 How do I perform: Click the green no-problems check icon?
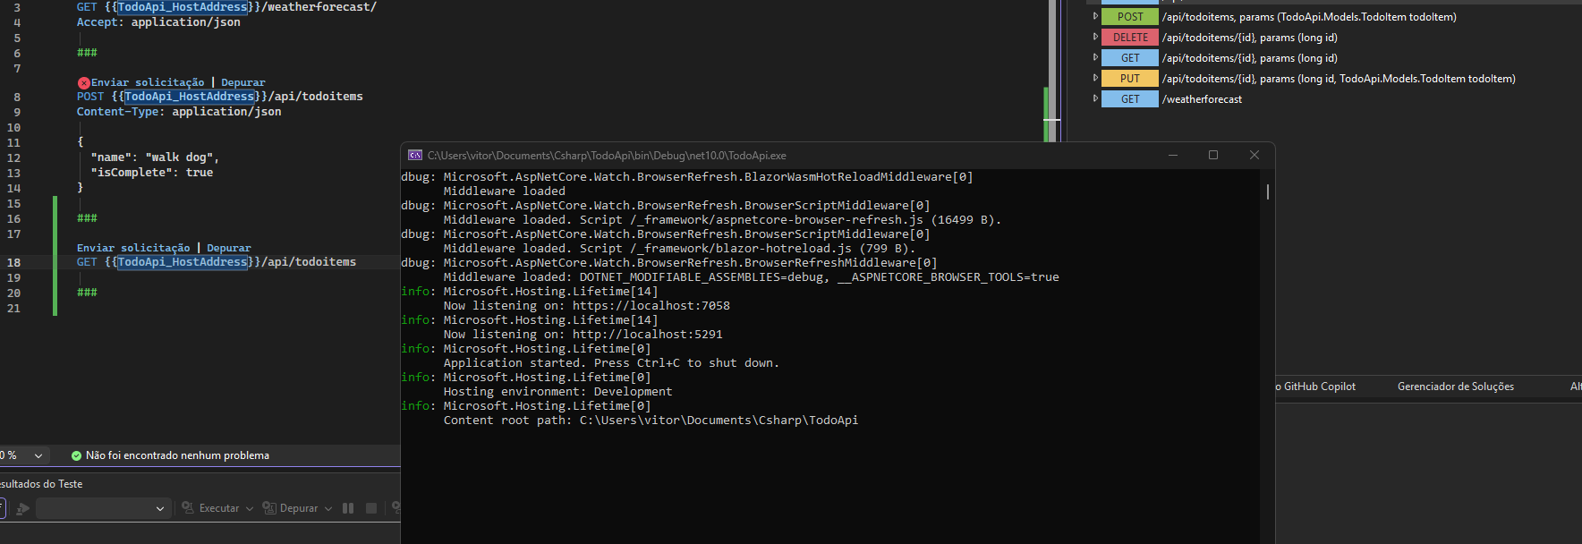click(76, 455)
